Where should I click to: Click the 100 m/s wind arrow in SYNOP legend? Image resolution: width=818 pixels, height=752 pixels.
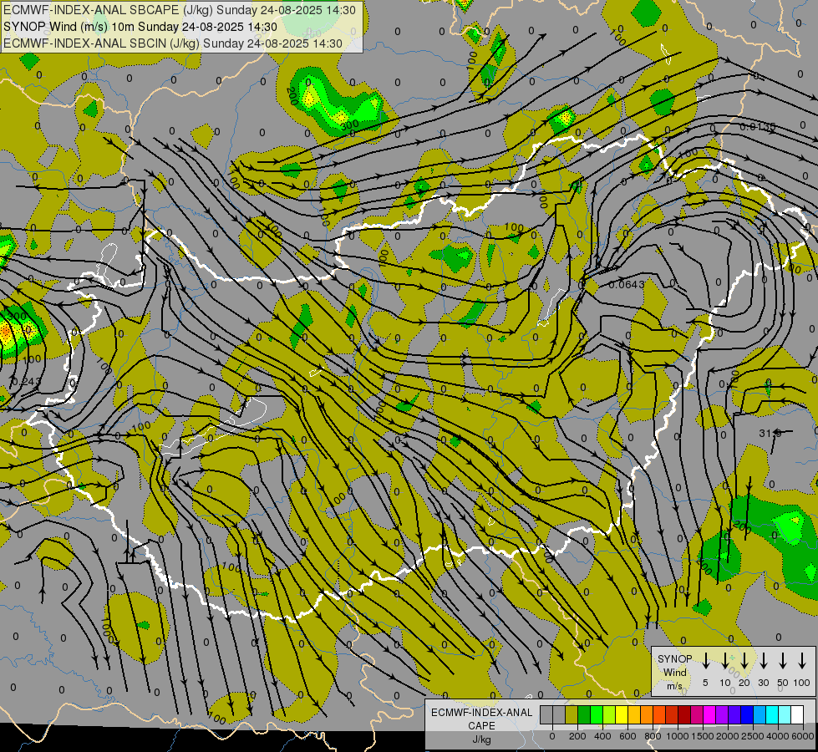[802, 661]
